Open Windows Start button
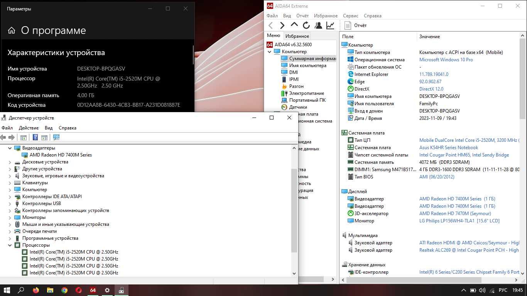The image size is (527, 296). coord(7,290)
